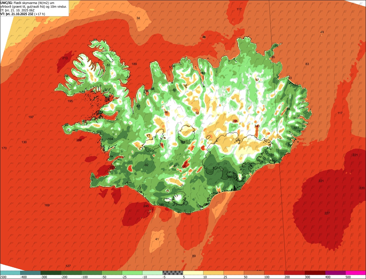Click red swatch between 200 and 300

click(x=295, y=273)
